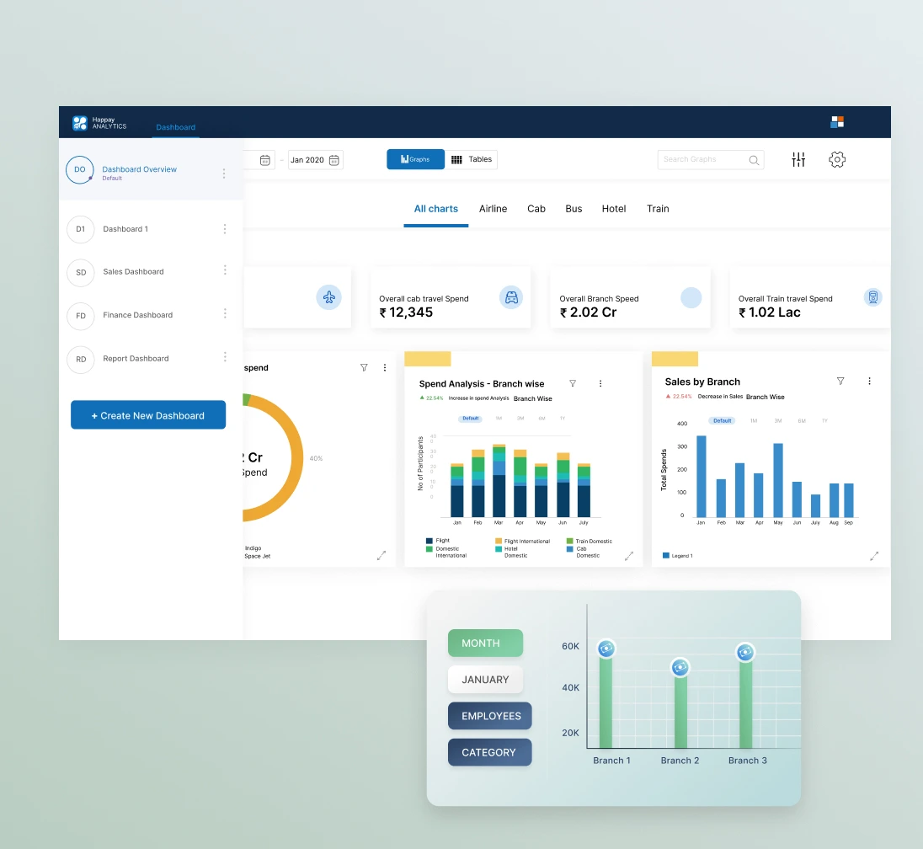Open the Jan 2020 calendar icon
This screenshot has height=849, width=923.
coord(334,160)
